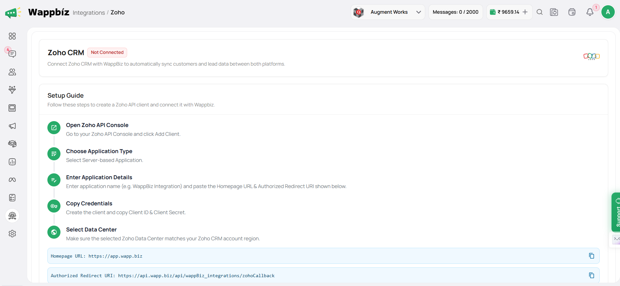Click the Open Zoho API Console step icon
This screenshot has width=620, height=286.
click(x=54, y=128)
